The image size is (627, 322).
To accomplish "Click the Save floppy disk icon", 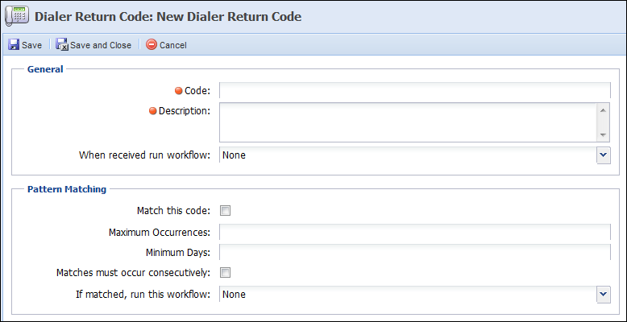I will point(14,44).
